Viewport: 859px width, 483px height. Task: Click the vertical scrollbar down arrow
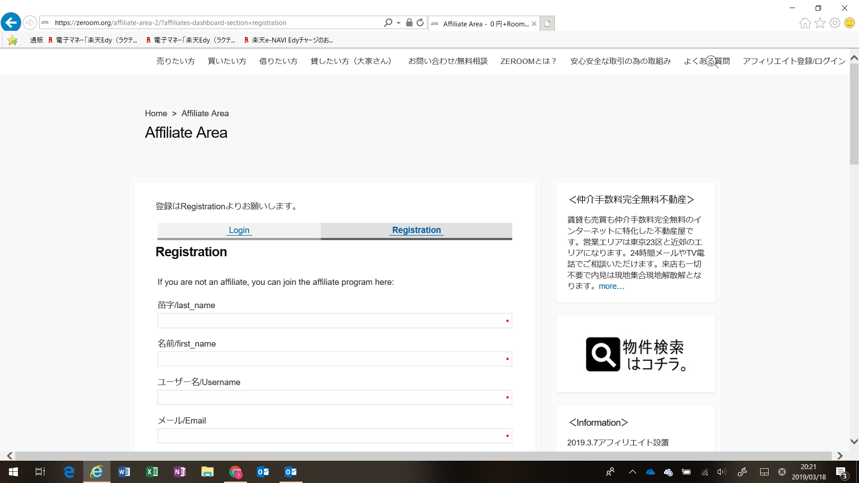point(854,441)
